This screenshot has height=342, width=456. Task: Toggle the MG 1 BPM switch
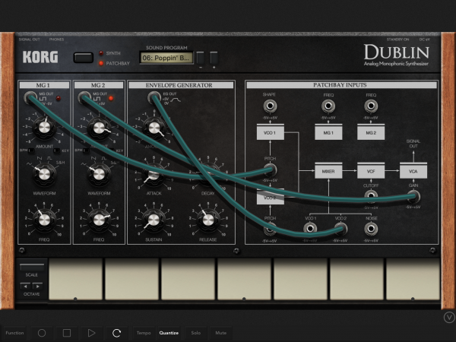pyautogui.click(x=31, y=150)
